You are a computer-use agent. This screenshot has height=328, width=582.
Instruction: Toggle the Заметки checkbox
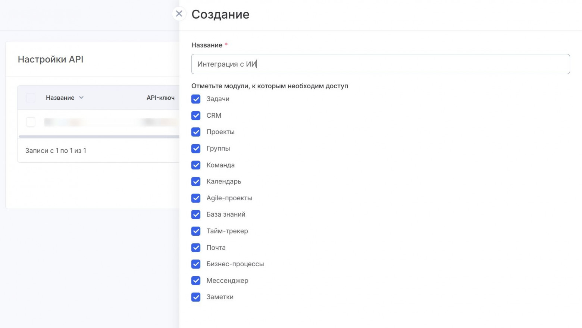196,297
